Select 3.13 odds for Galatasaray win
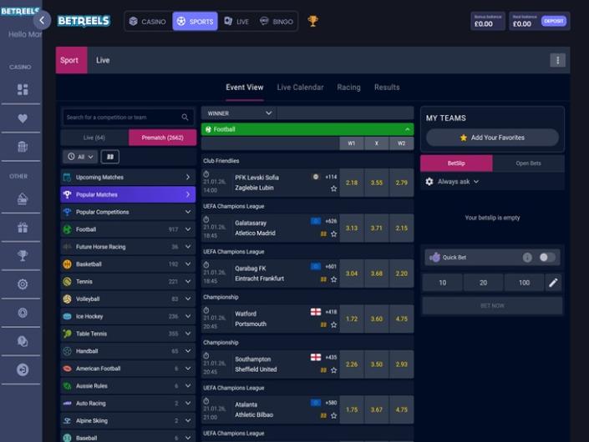This screenshot has width=589, height=442. (352, 228)
